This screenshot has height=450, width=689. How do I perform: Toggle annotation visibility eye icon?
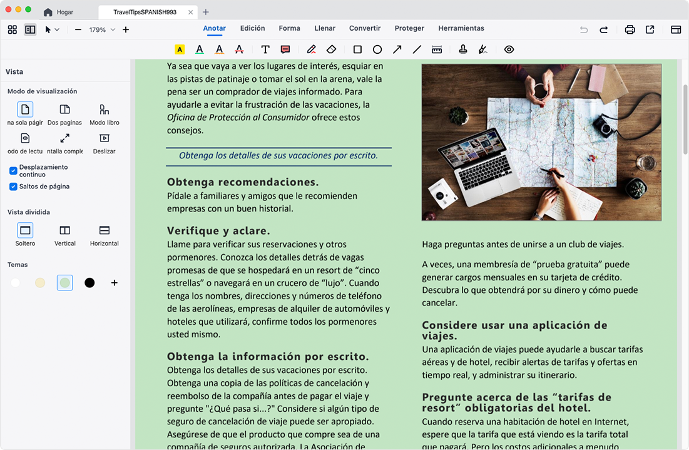509,49
